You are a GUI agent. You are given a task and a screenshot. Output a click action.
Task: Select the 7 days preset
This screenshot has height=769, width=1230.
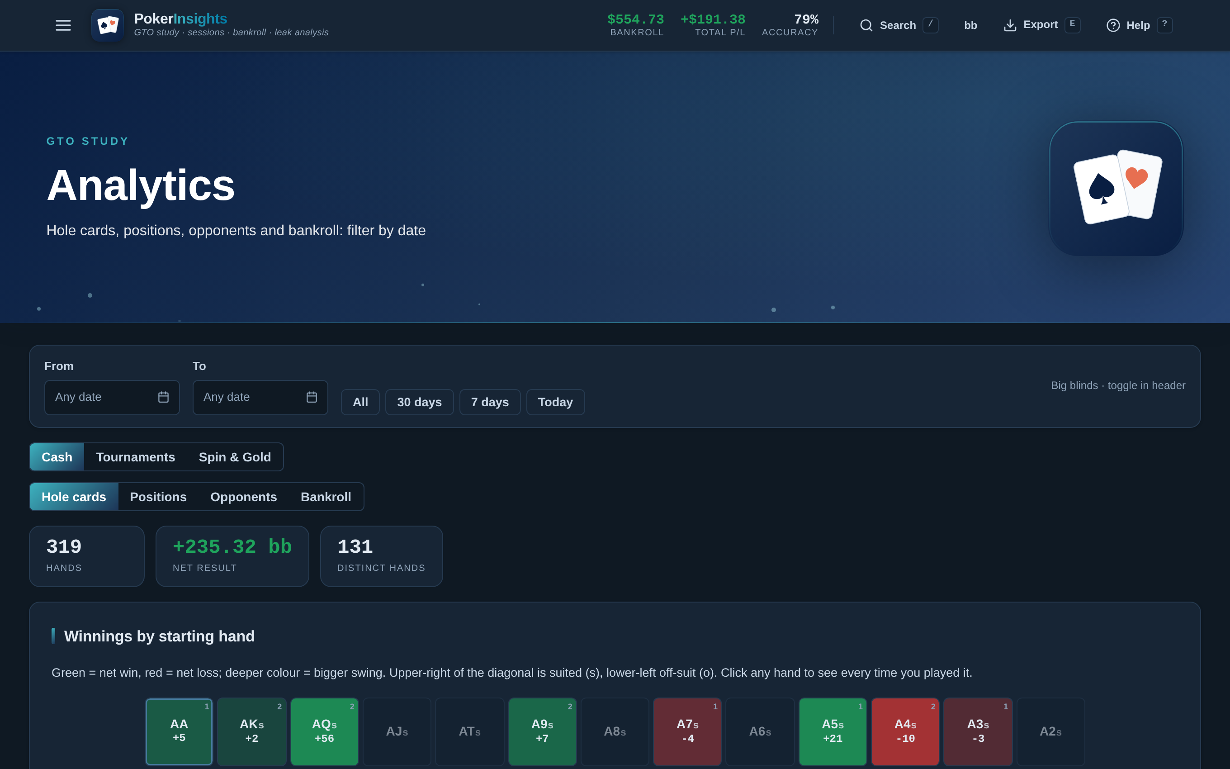click(x=489, y=402)
